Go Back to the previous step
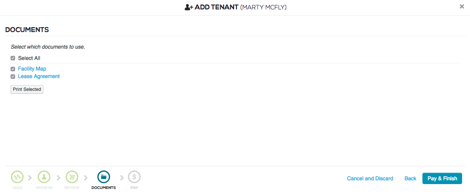 (410, 178)
